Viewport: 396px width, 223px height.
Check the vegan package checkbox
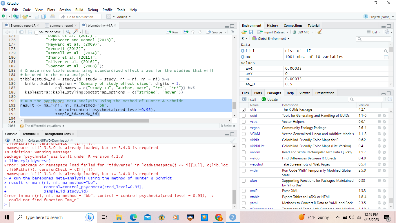pos(244,128)
